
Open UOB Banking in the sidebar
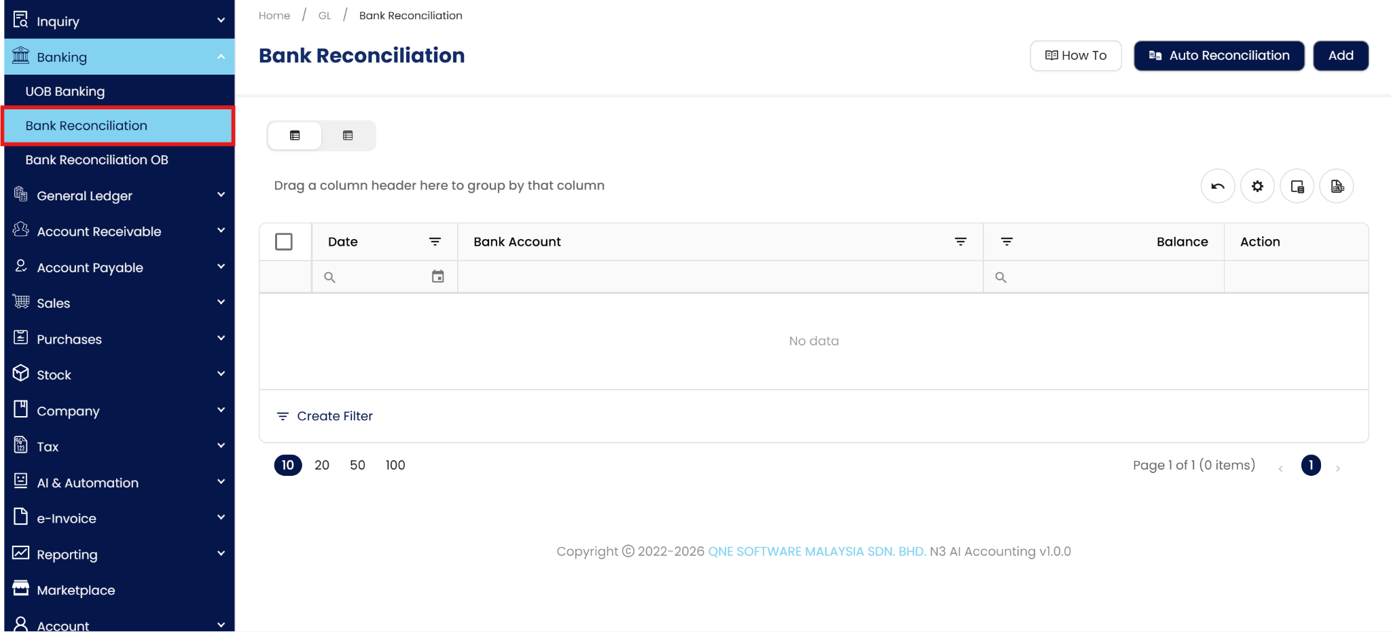(65, 92)
